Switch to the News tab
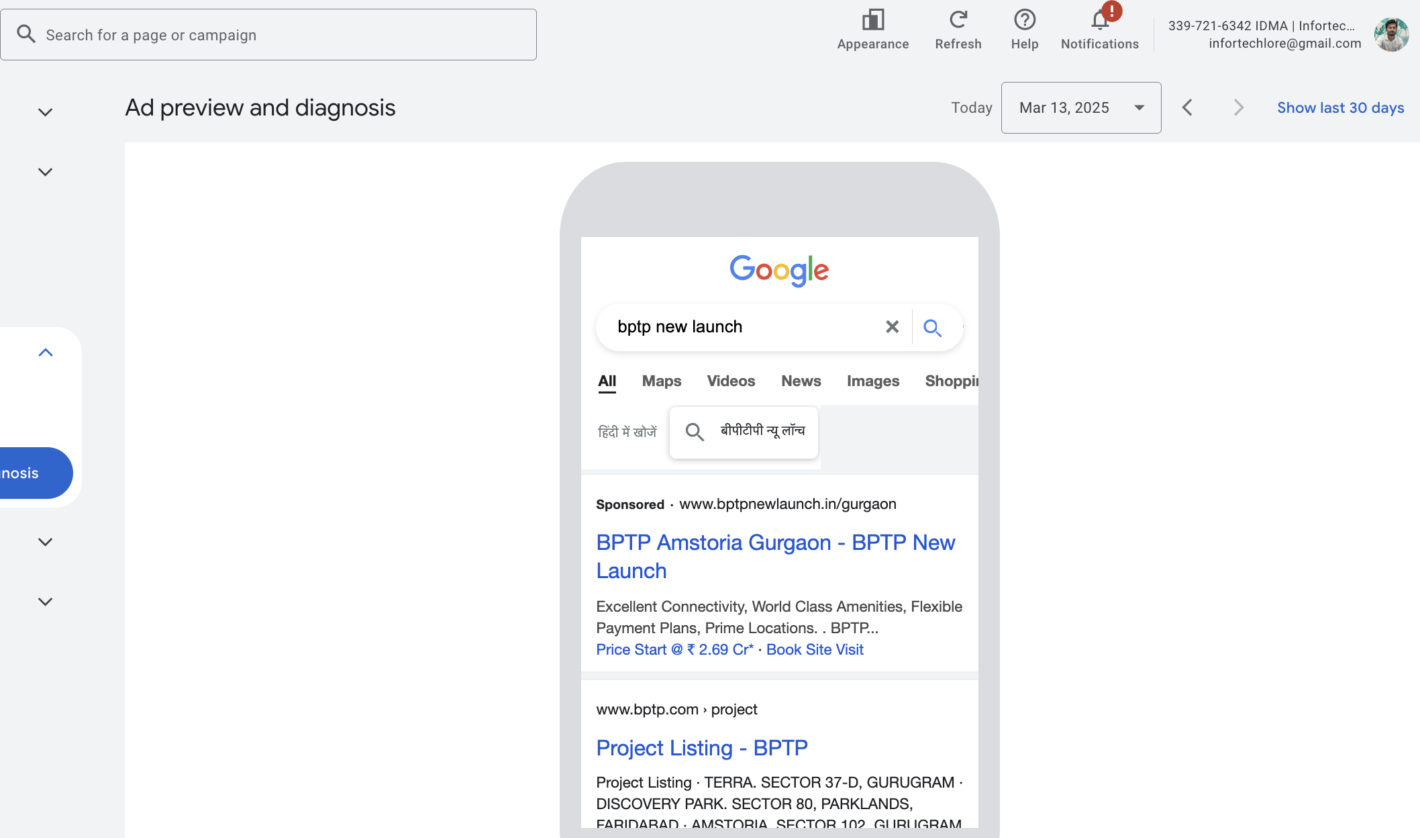Screen dimensions: 1420x838 (x=801, y=381)
